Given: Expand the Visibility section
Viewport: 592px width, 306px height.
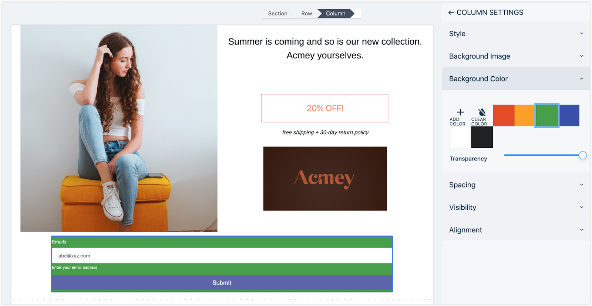Looking at the screenshot, I should tap(516, 207).
